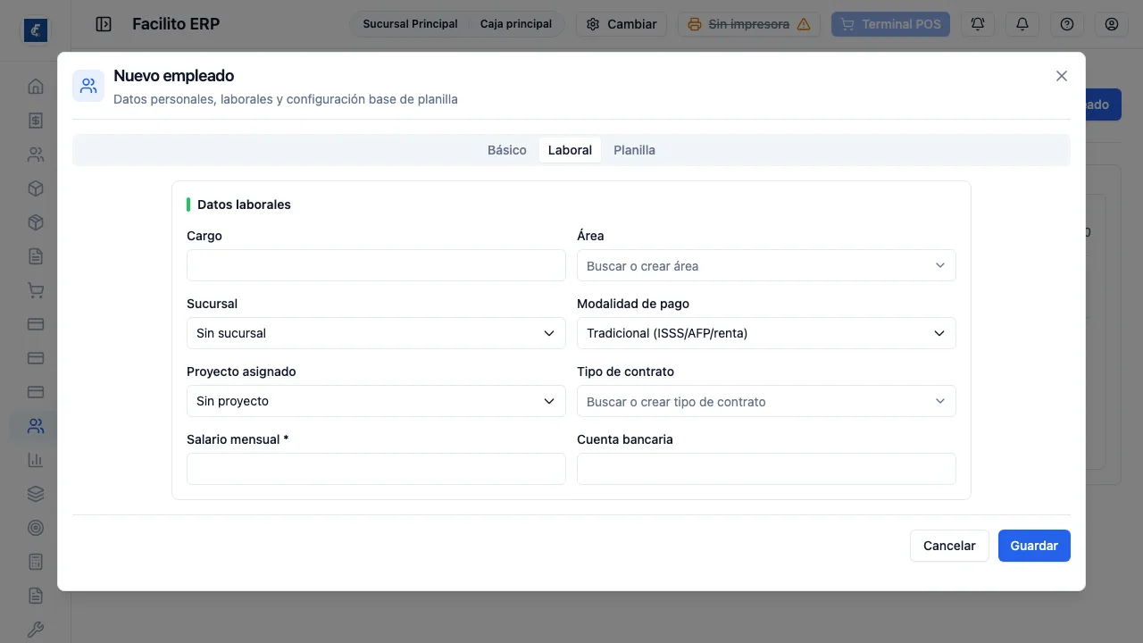Expand the Área search dropdown
The height and width of the screenshot is (643, 1143).
(766, 265)
